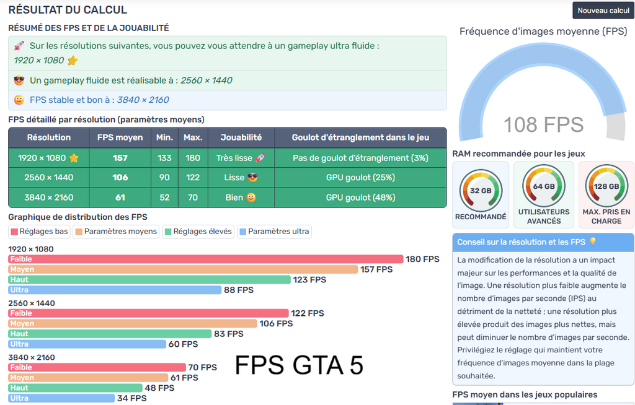Image resolution: width=635 pixels, height=405 pixels.
Task: Click the lightbulb icon in Conseil header
Action: 592,242
